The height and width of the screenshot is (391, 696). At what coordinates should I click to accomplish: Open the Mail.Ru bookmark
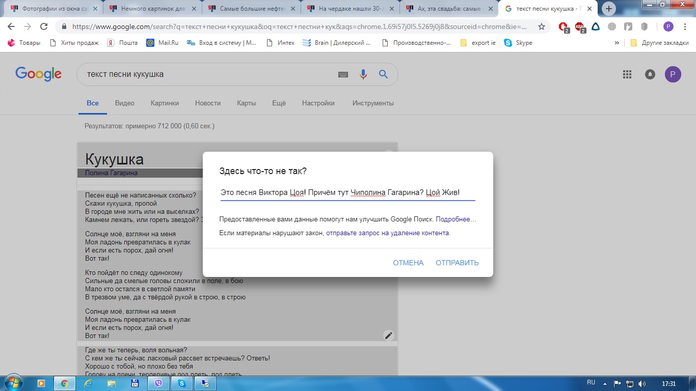pyautogui.click(x=162, y=43)
